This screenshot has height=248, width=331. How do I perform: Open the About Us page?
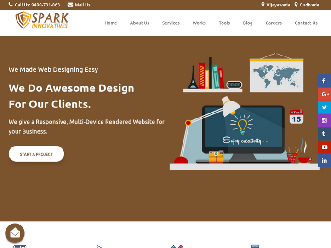[x=139, y=23]
